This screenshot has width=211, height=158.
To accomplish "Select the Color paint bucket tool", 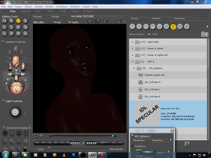I will pyautogui.click(x=25, y=27).
